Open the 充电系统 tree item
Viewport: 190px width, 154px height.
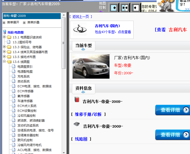(x=23, y=76)
